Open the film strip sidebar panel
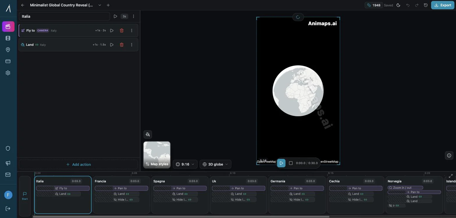 click(8, 38)
